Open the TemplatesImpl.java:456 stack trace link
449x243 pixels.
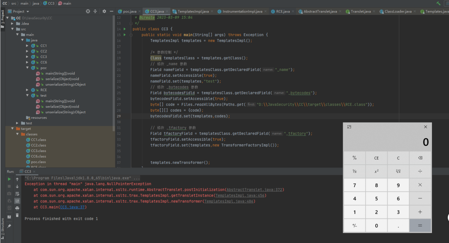(x=240, y=195)
